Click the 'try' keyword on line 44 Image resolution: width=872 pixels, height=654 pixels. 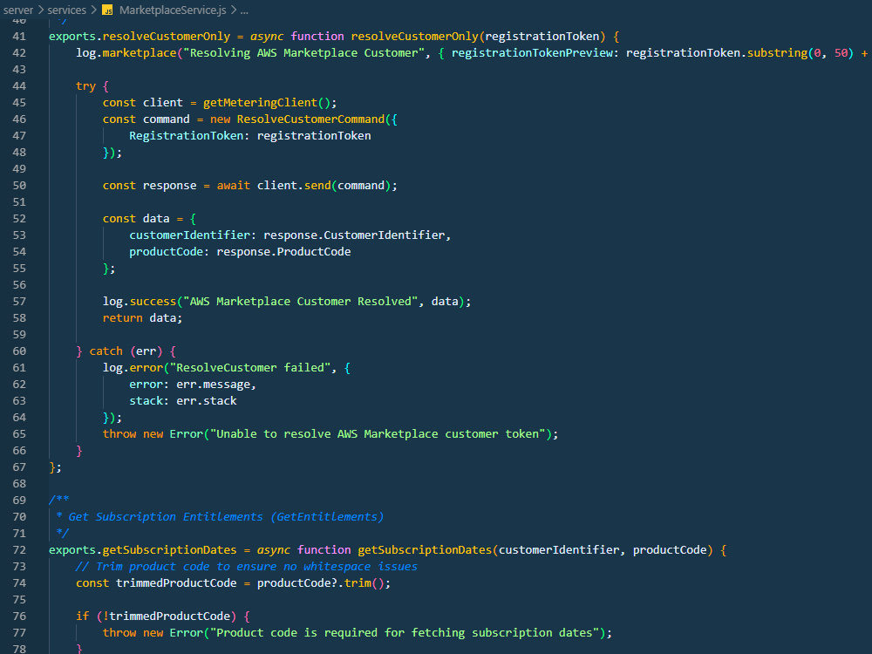coord(85,86)
